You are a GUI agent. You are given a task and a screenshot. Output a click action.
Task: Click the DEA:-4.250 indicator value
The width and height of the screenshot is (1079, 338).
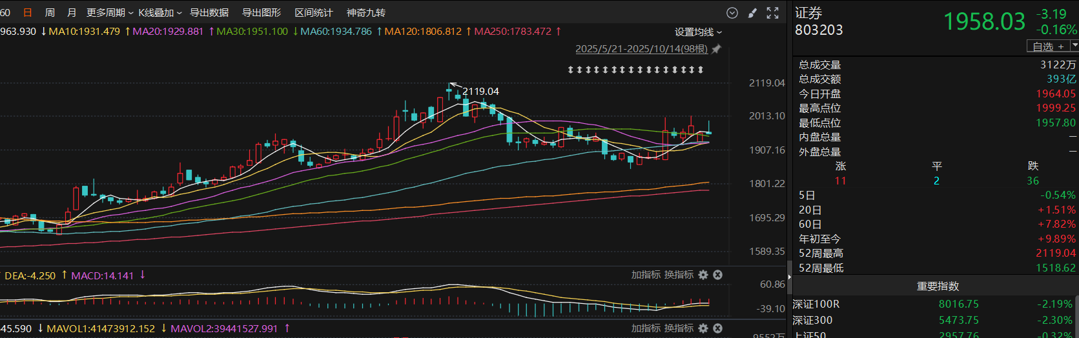point(30,275)
